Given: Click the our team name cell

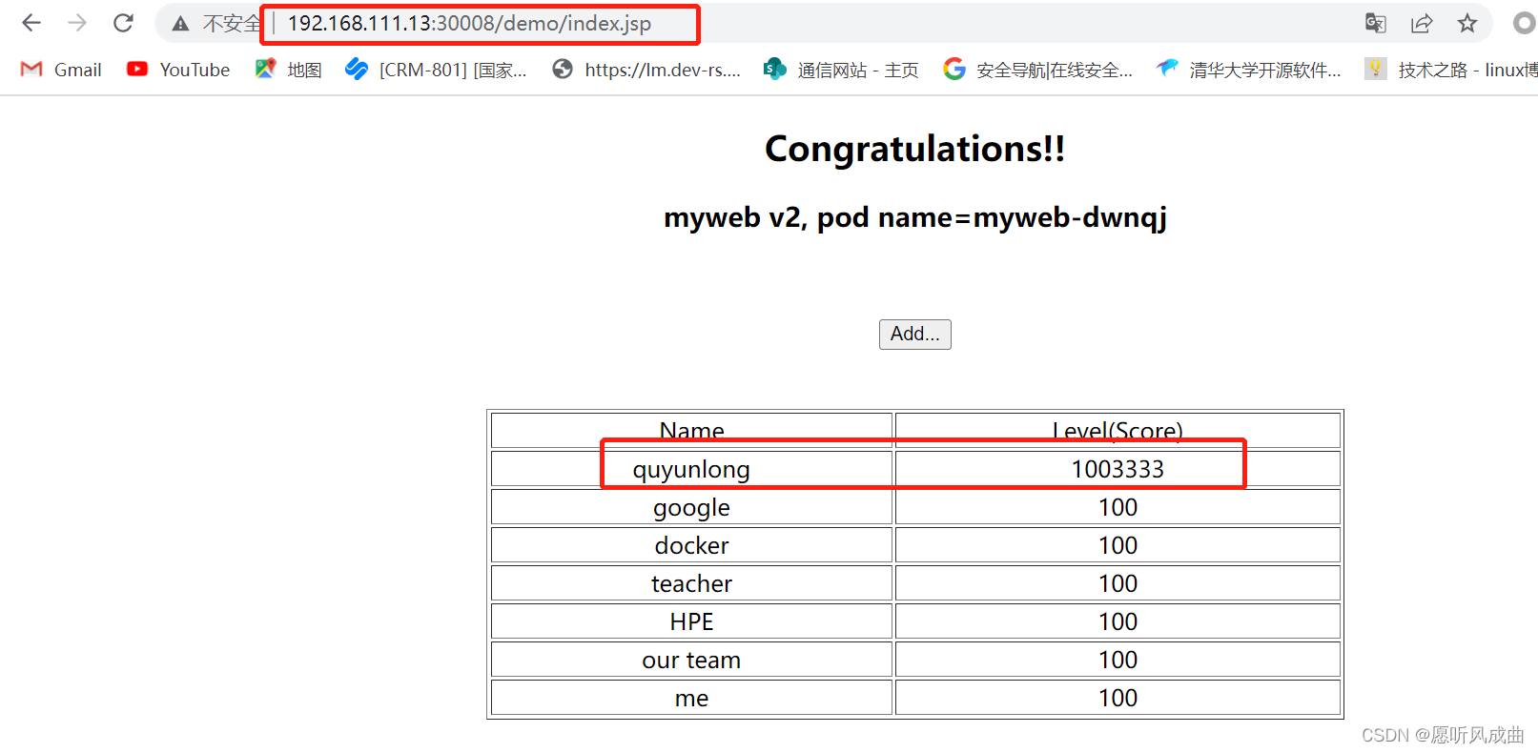Looking at the screenshot, I should (x=692, y=660).
